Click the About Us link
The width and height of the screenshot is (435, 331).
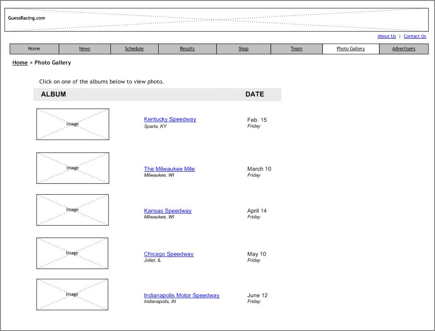[386, 36]
